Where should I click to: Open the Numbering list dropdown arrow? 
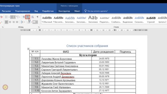[15, 17]
